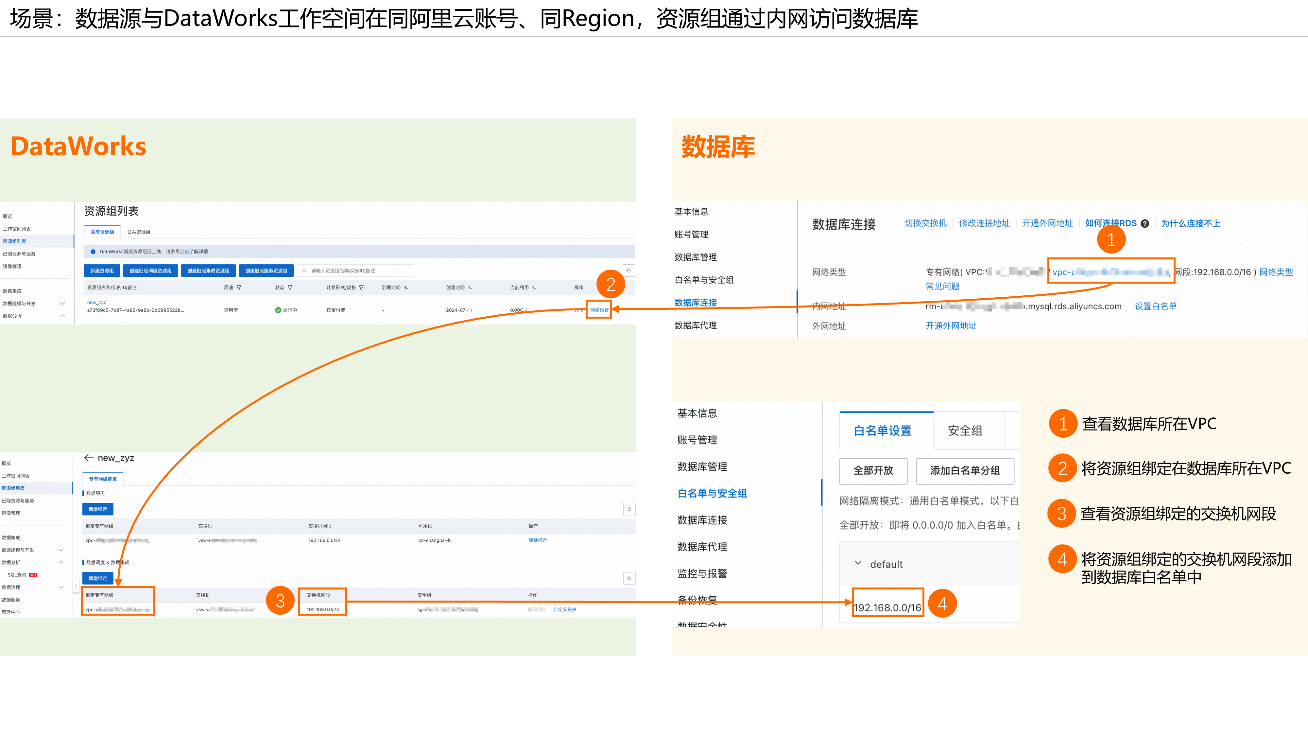Open the 安全组 tab

click(x=965, y=431)
